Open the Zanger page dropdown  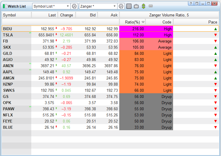pos(115,6)
